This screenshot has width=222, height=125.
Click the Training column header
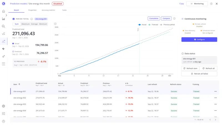click(196, 84)
